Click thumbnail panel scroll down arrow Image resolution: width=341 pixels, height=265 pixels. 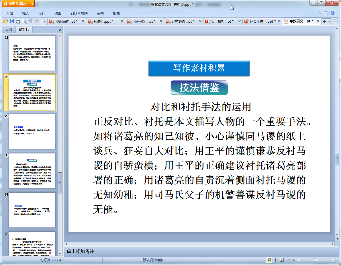click(60, 254)
